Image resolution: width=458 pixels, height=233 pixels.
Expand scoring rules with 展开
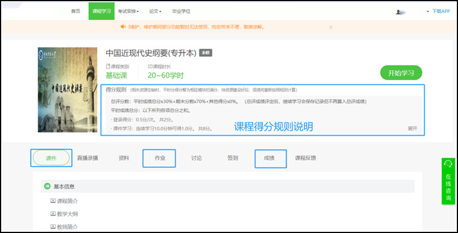point(412,128)
